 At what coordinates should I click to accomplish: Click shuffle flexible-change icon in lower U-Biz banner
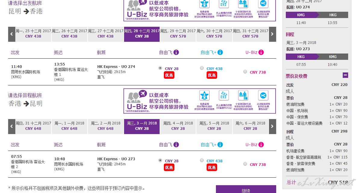[263, 95]
